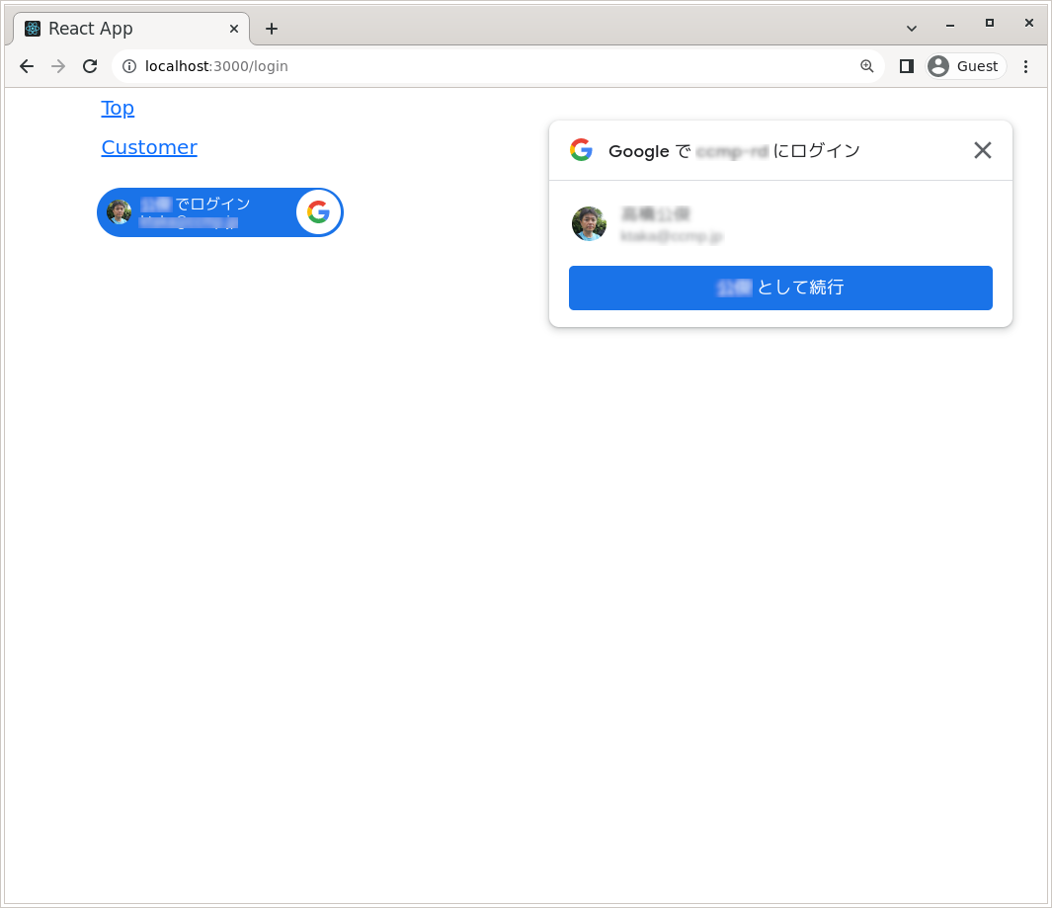The width and height of the screenshot is (1052, 908).
Task: Toggle the browser side panel icon
Action: pos(907,66)
